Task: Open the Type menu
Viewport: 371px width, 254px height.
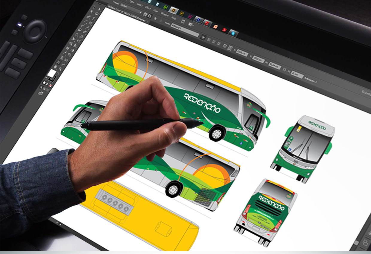Action: tap(132, 1)
